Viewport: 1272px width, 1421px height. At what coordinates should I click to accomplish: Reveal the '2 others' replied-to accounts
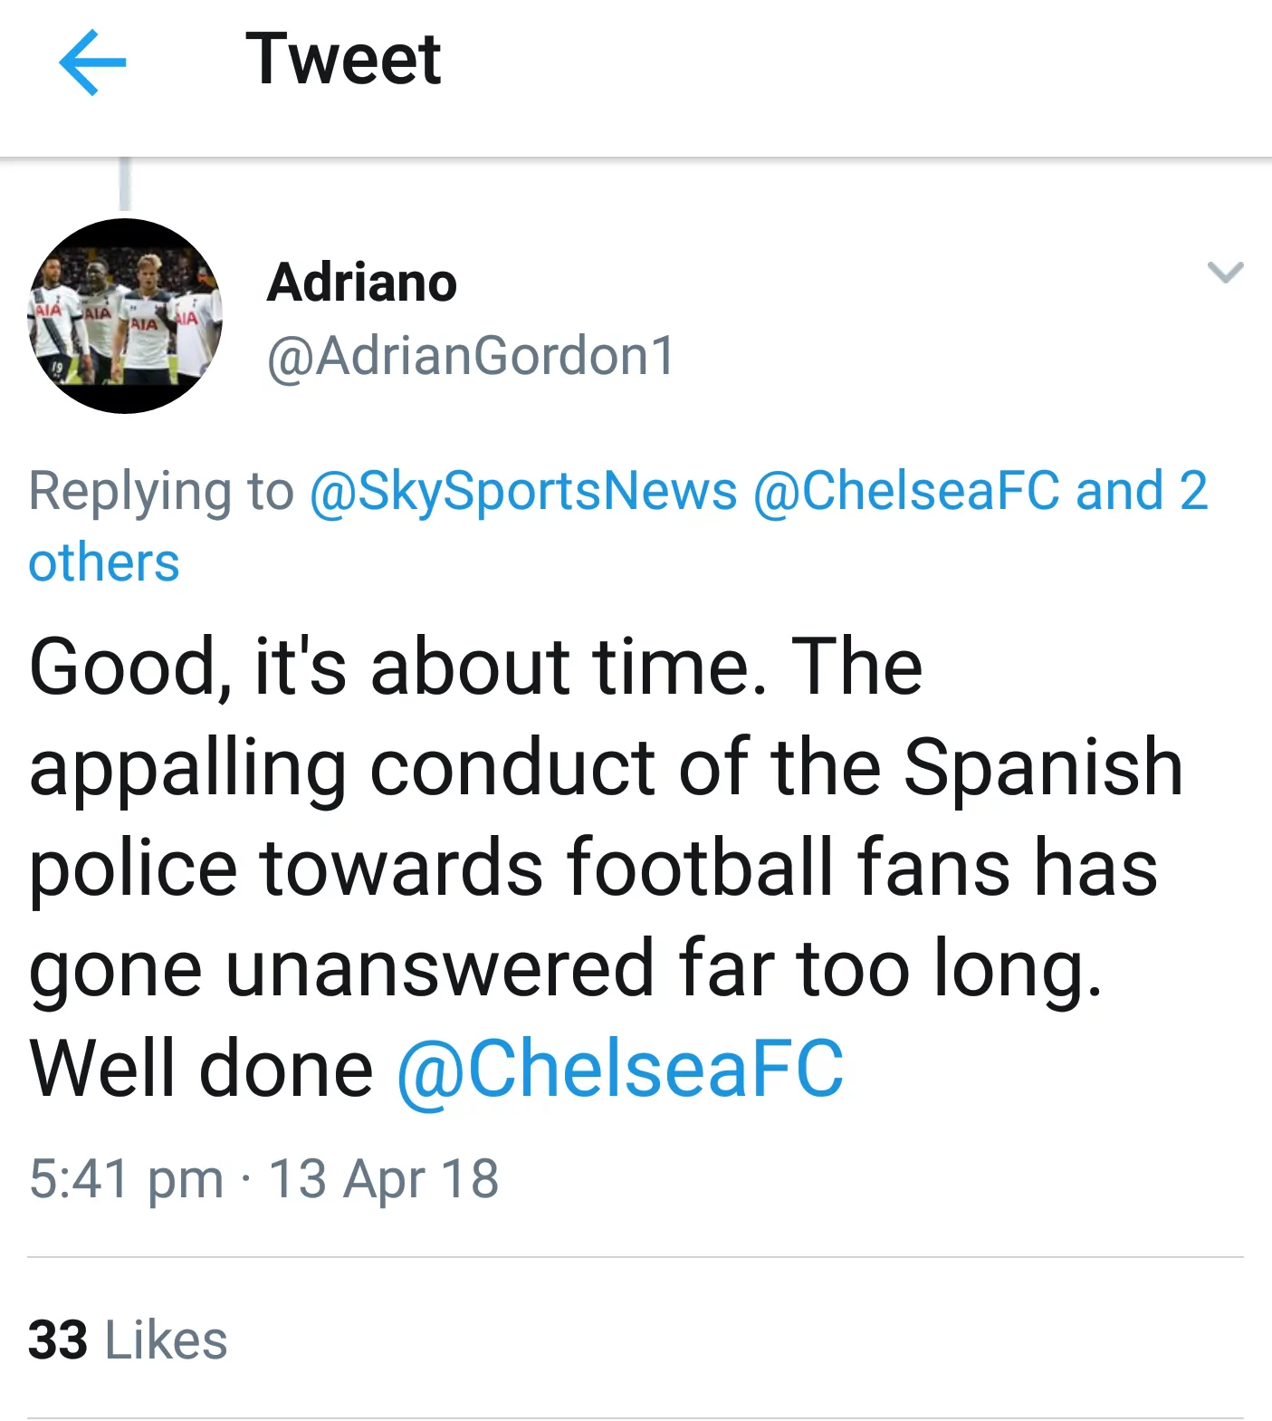(102, 563)
